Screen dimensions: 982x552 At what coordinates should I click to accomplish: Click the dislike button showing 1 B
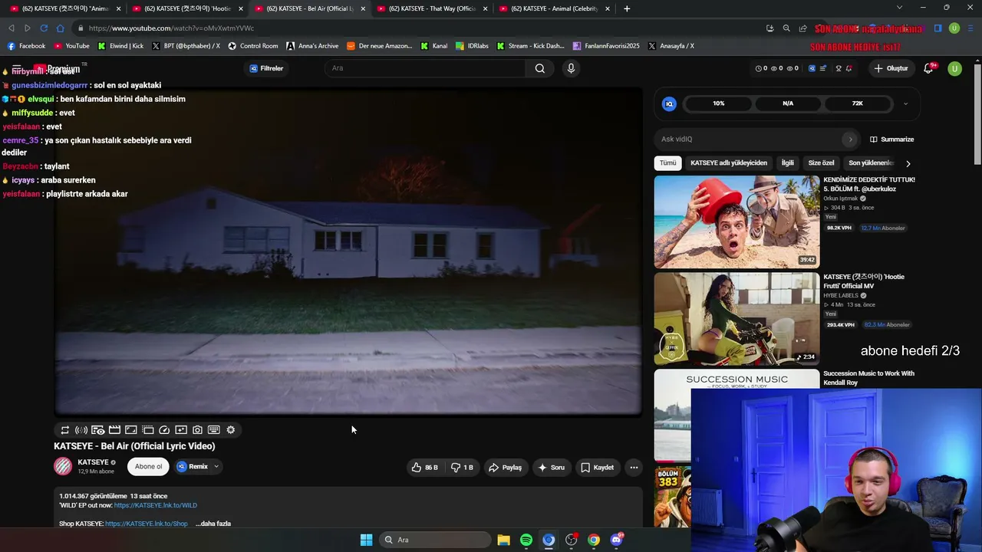click(462, 467)
